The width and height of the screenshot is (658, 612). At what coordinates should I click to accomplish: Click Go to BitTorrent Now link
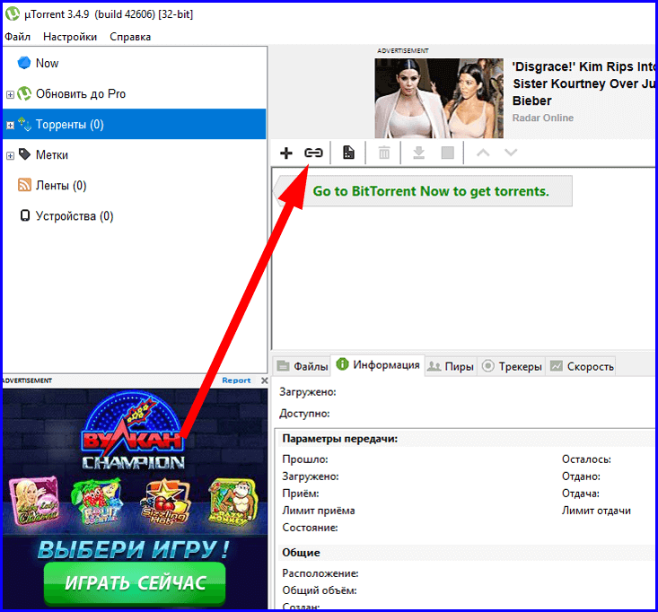click(430, 191)
